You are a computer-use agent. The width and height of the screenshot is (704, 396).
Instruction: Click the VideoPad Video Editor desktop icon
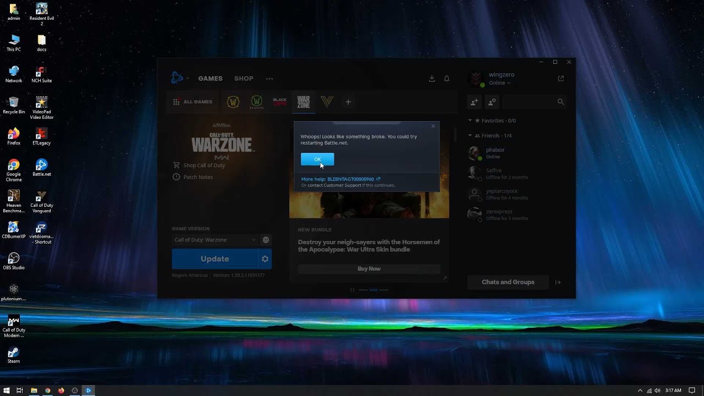coord(41,108)
